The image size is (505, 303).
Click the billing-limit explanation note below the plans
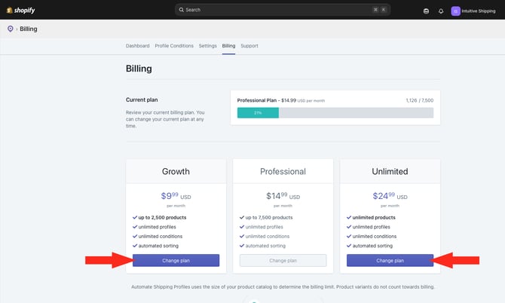(283, 286)
